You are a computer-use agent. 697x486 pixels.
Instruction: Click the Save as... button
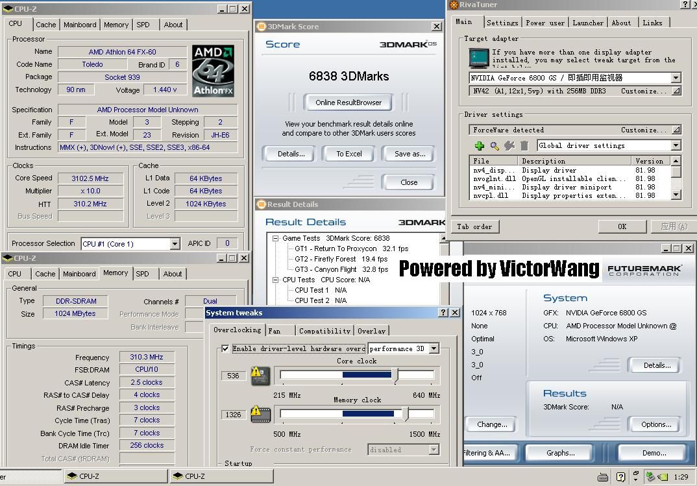pyautogui.click(x=410, y=154)
